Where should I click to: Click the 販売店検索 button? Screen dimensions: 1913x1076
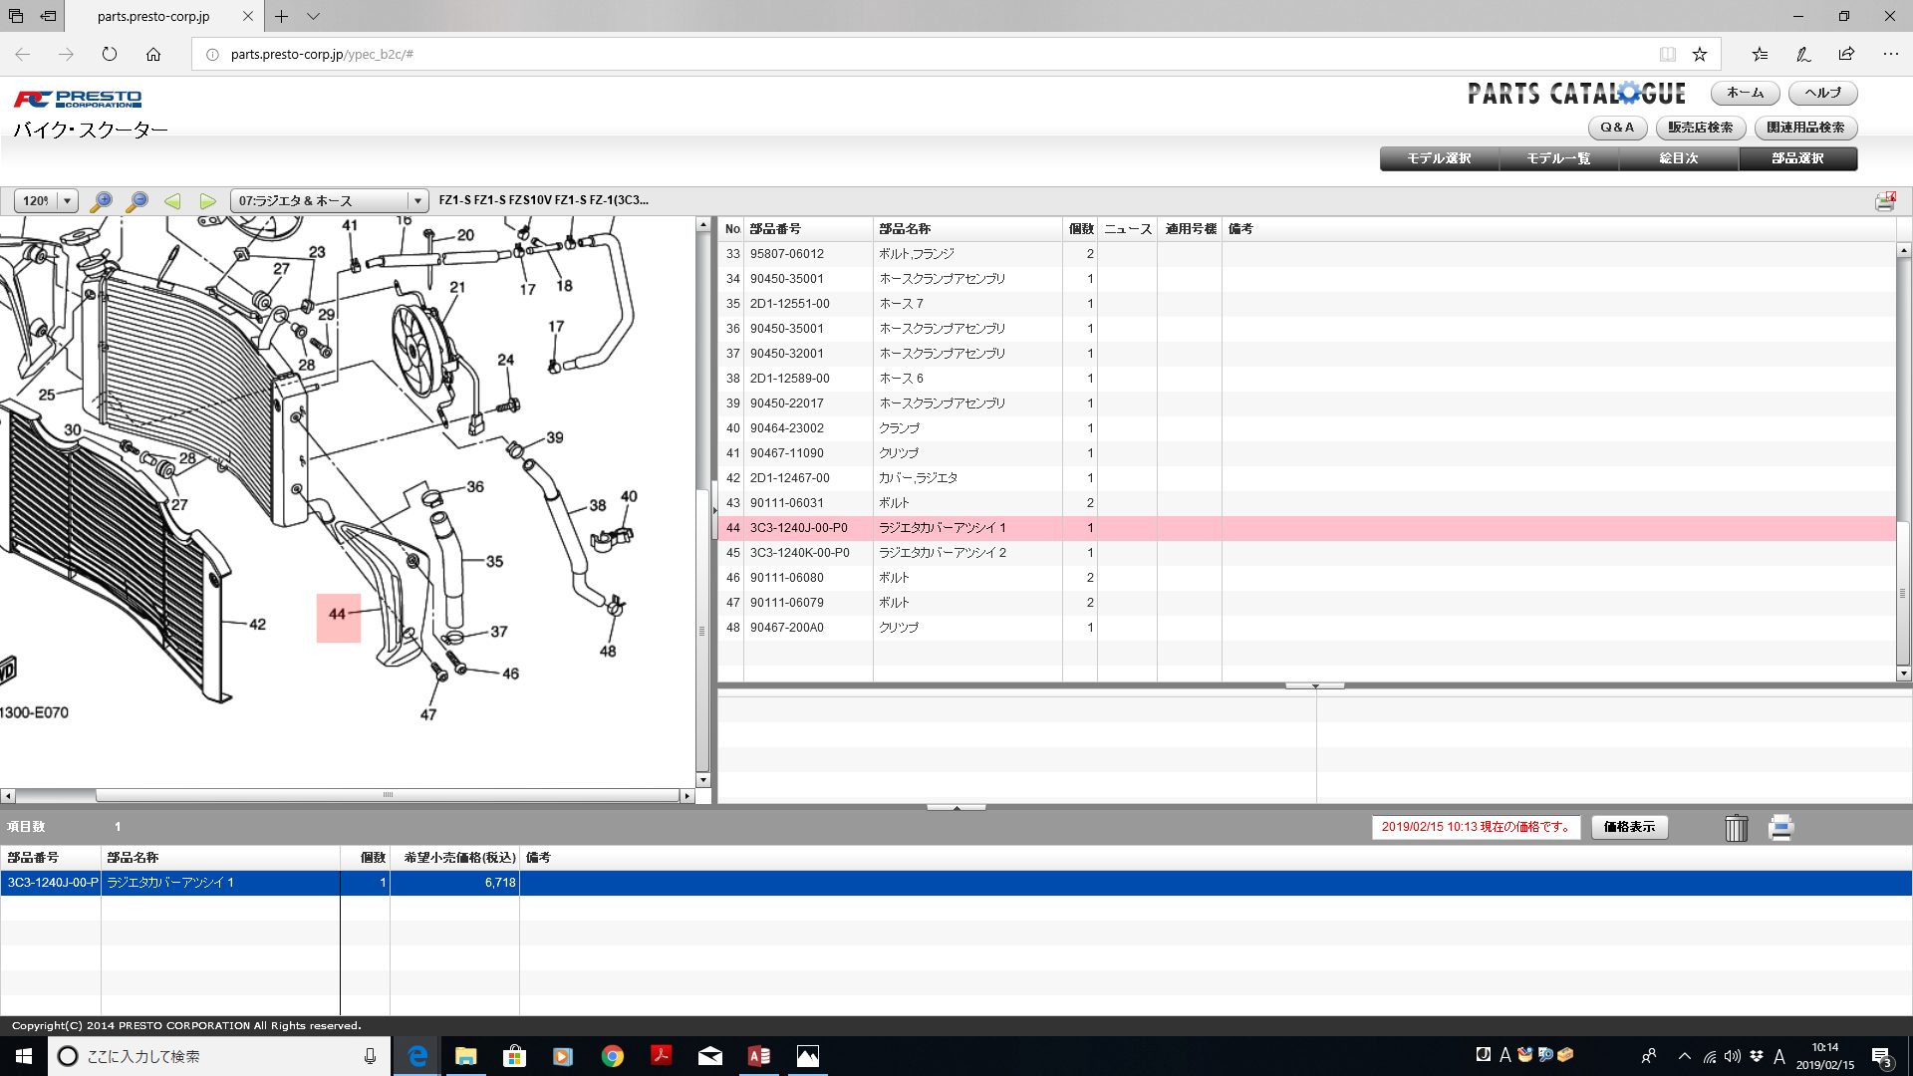[x=1700, y=128]
